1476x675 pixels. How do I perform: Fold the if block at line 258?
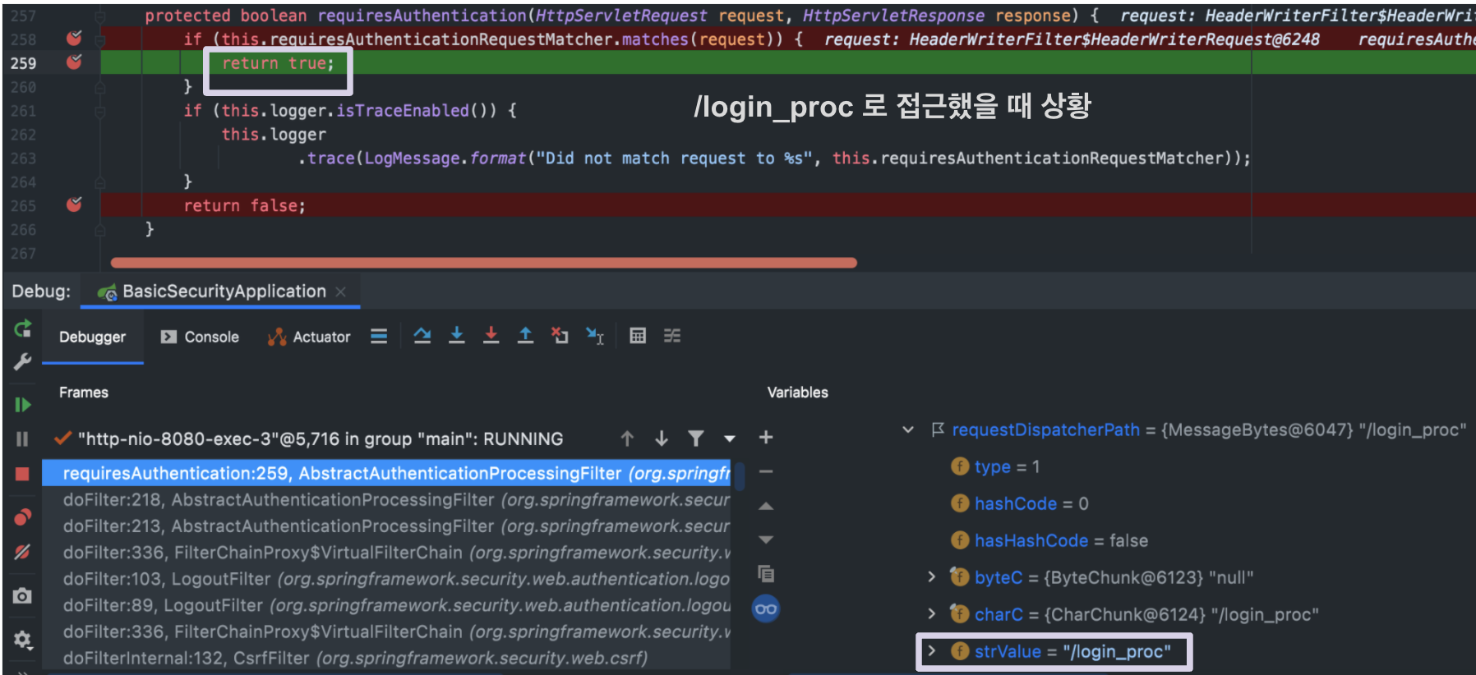pyautogui.click(x=99, y=39)
